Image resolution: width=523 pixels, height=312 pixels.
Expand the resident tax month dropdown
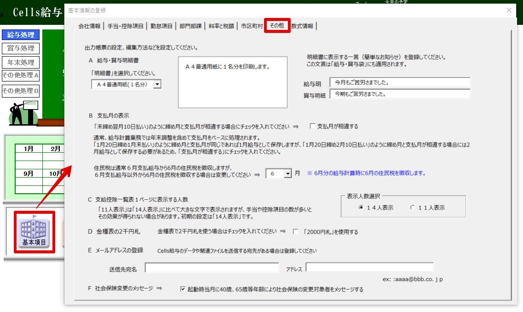click(x=288, y=173)
